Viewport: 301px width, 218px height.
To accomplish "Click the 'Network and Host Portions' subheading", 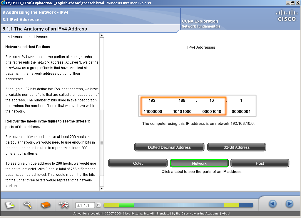I will 28,47.
